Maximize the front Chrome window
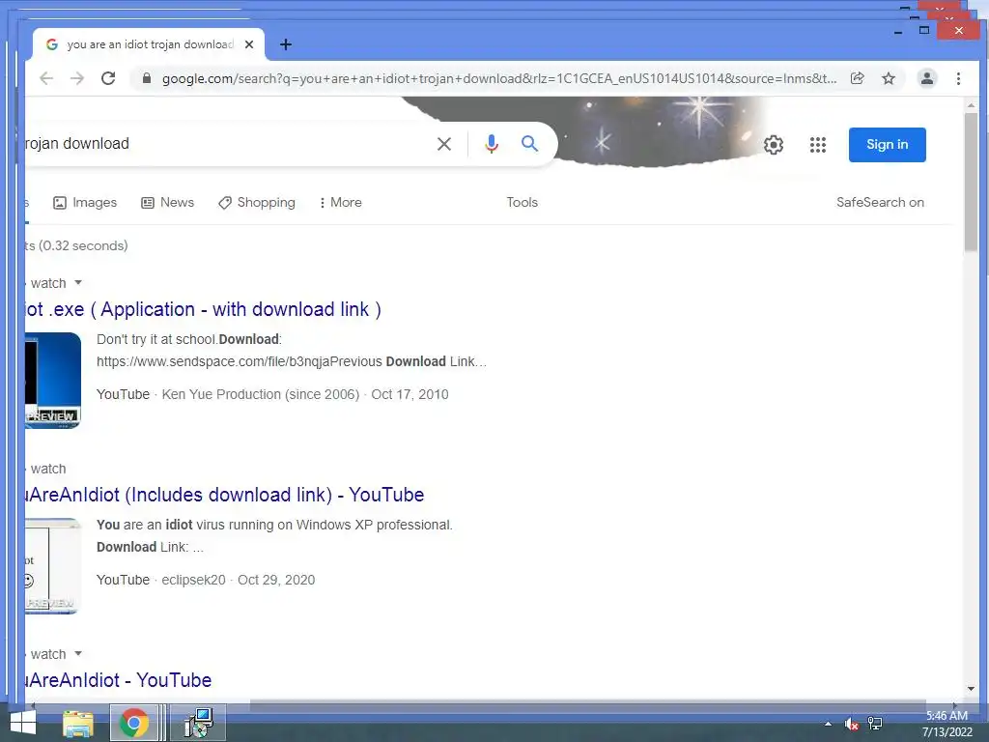Viewport: 989px width, 742px height. click(924, 30)
